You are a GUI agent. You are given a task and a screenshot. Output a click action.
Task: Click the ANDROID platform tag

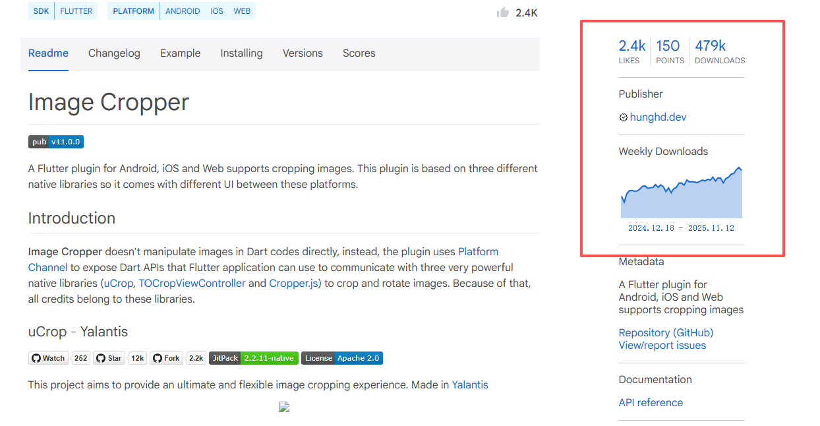point(183,11)
